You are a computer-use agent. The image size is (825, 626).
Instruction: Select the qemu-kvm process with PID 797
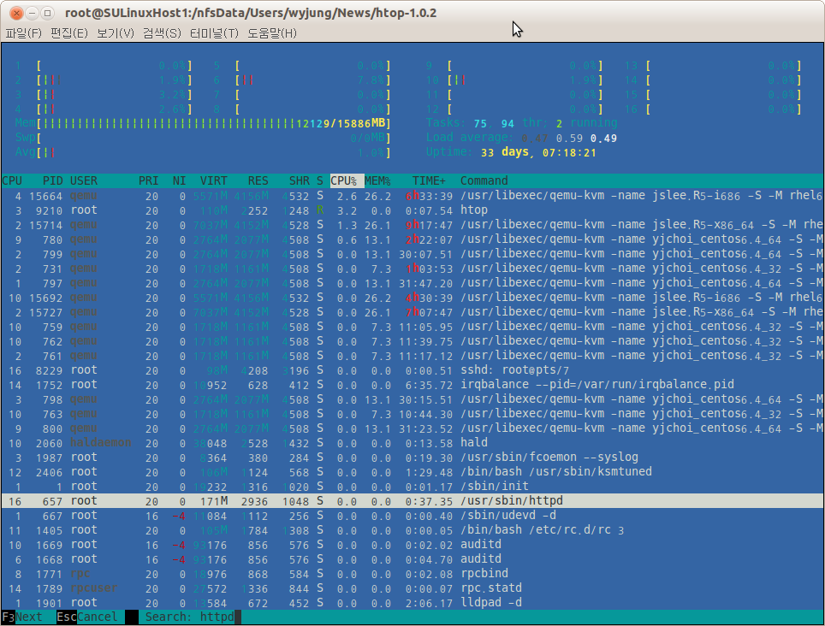[x=412, y=283]
